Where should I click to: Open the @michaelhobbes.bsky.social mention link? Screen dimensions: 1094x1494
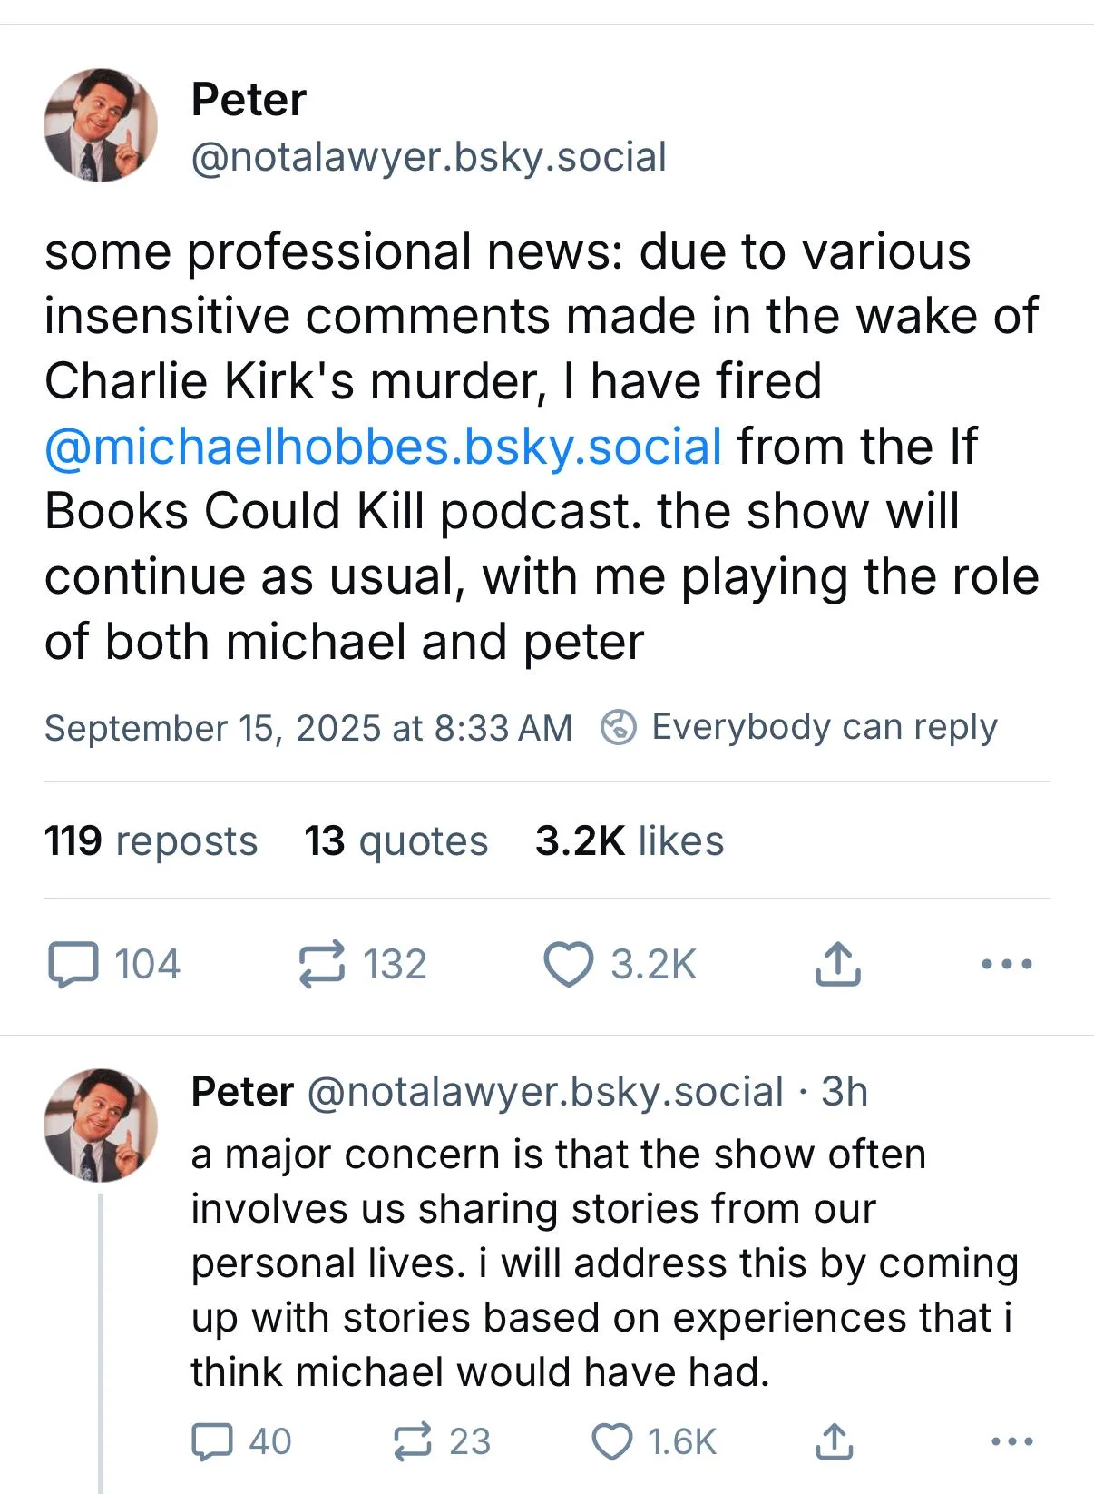pyautogui.click(x=383, y=447)
